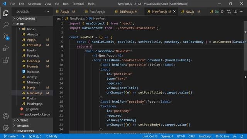Screen dimensions: 247x139
Task: Change line ending via CRLF indicator
Action: pos(191,136)
